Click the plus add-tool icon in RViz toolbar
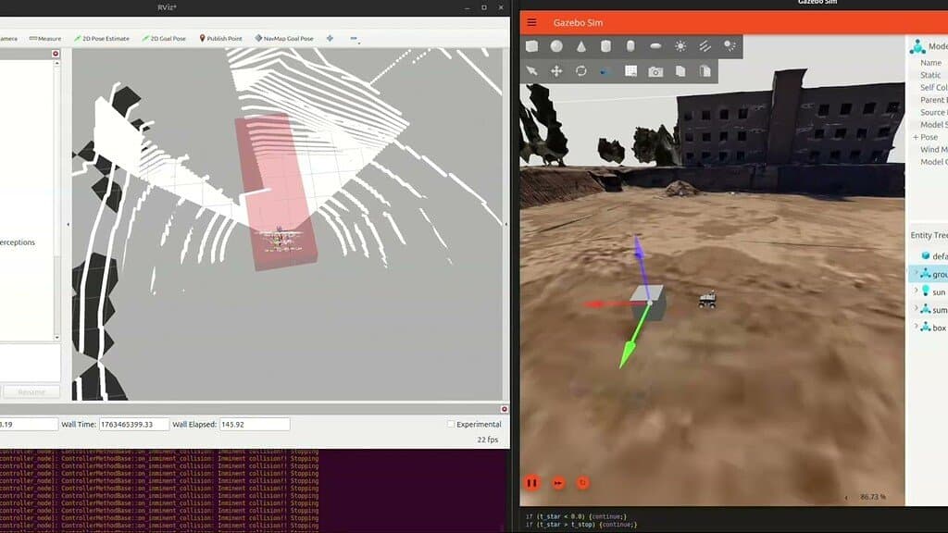Viewport: 948px width, 533px height. coord(330,38)
